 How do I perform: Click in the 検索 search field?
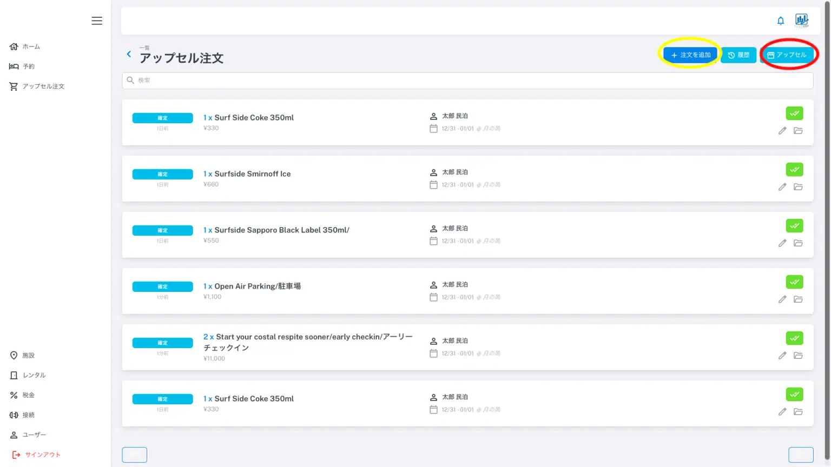[x=467, y=81]
